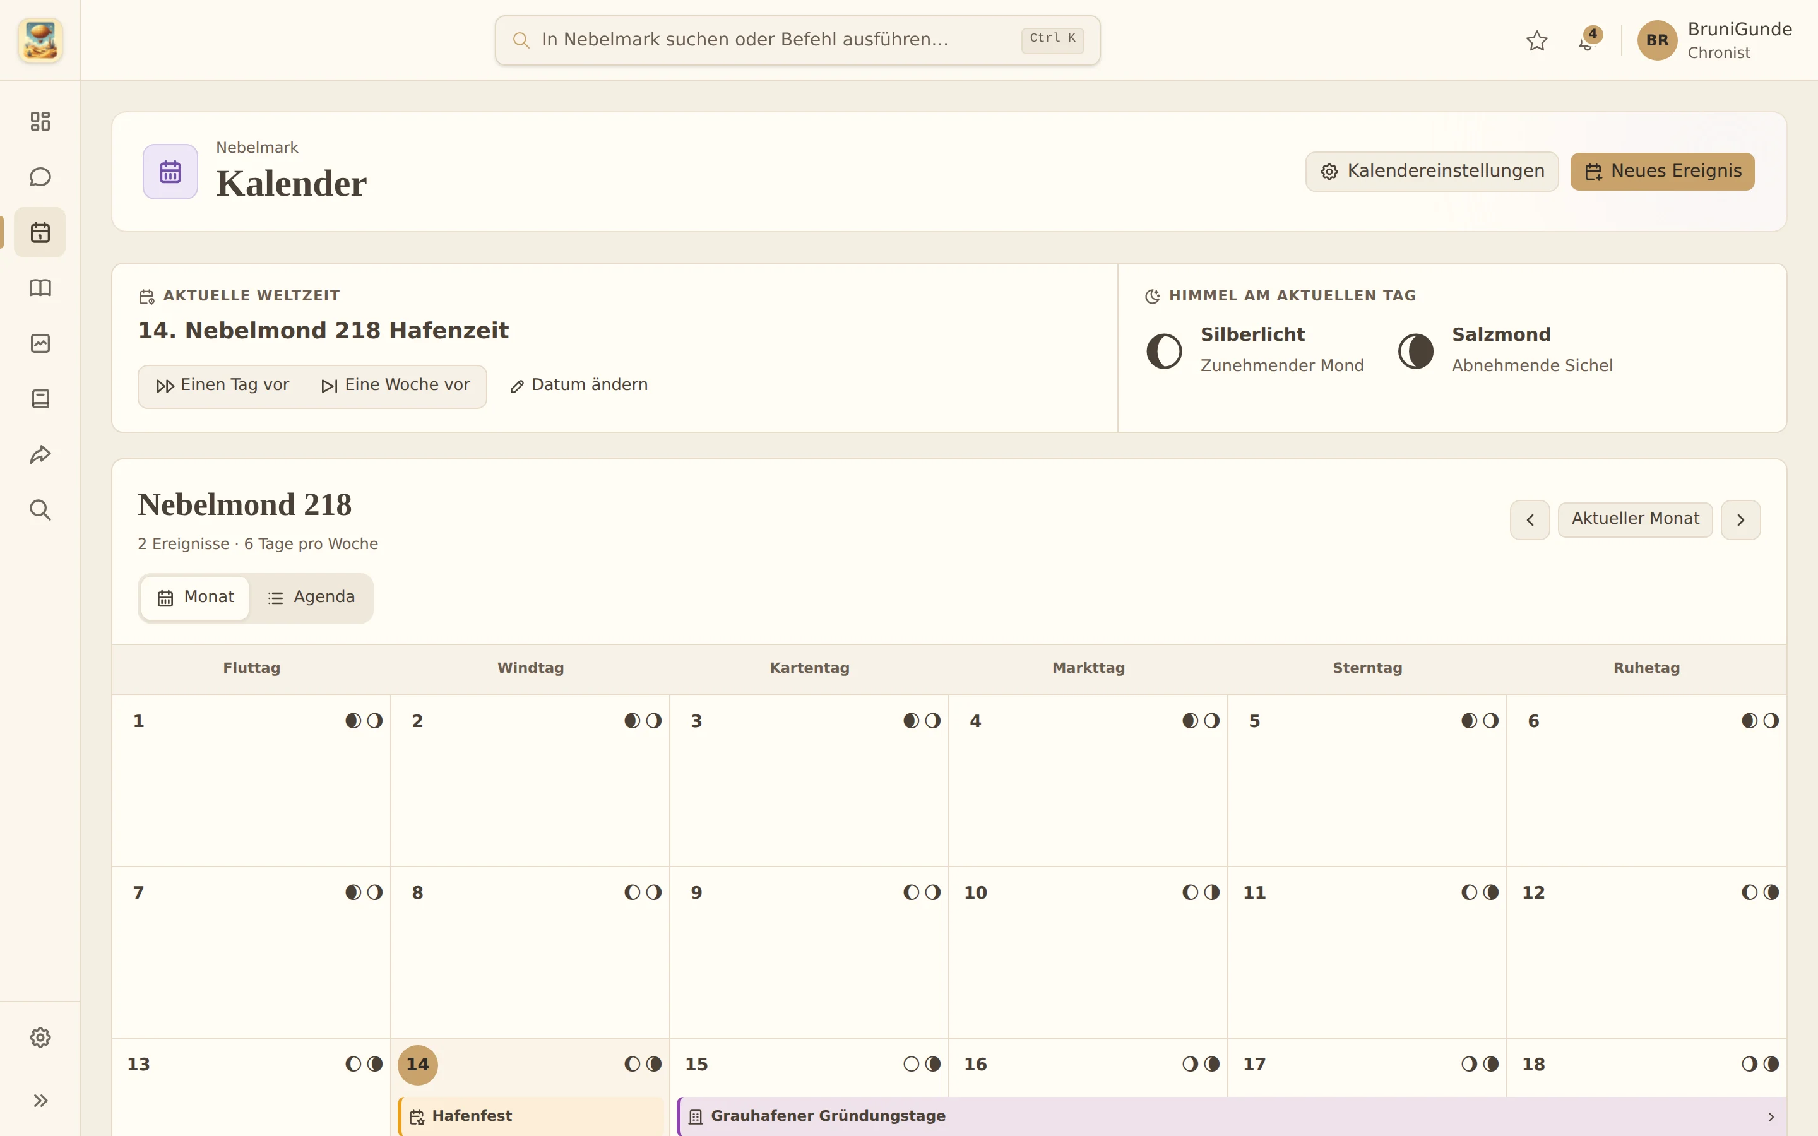This screenshot has height=1136, width=1818.
Task: Open the chat bubble icon in sidebar
Action: tap(40, 177)
